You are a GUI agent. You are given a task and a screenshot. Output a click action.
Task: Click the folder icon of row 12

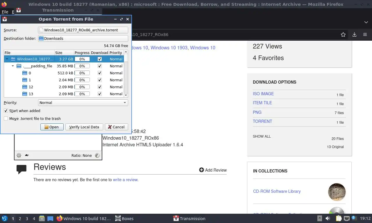pyautogui.click(x=25, y=87)
